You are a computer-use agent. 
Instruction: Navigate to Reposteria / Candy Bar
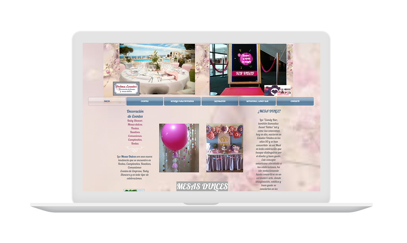[257, 101]
